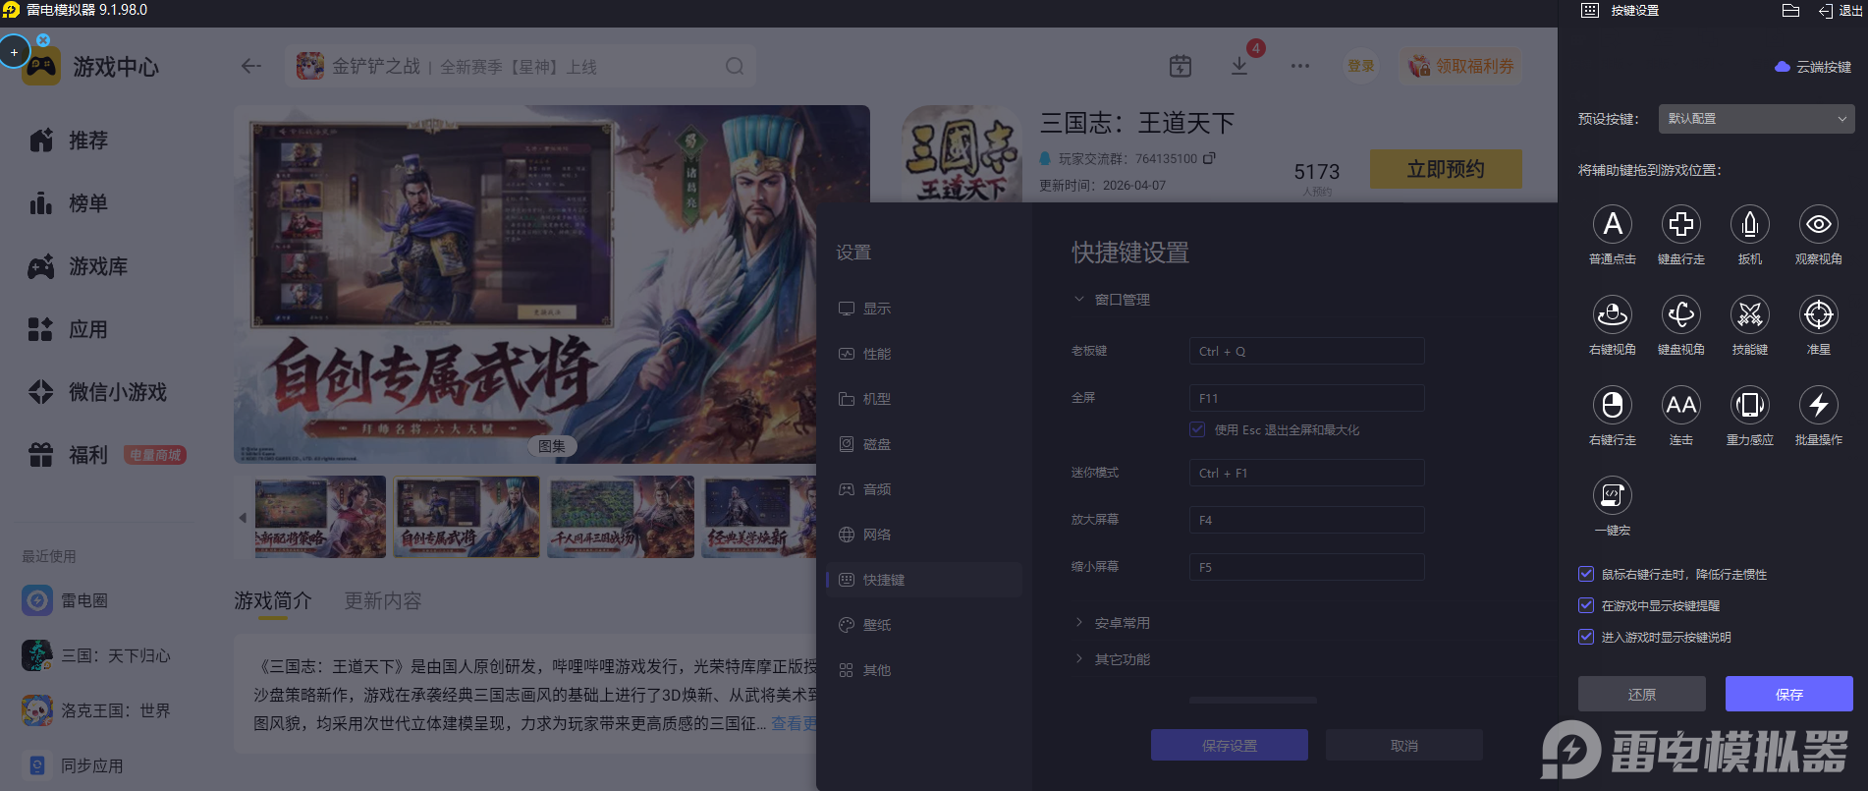Open 网络 settings tab
This screenshot has height=791, width=1868.
coord(924,535)
